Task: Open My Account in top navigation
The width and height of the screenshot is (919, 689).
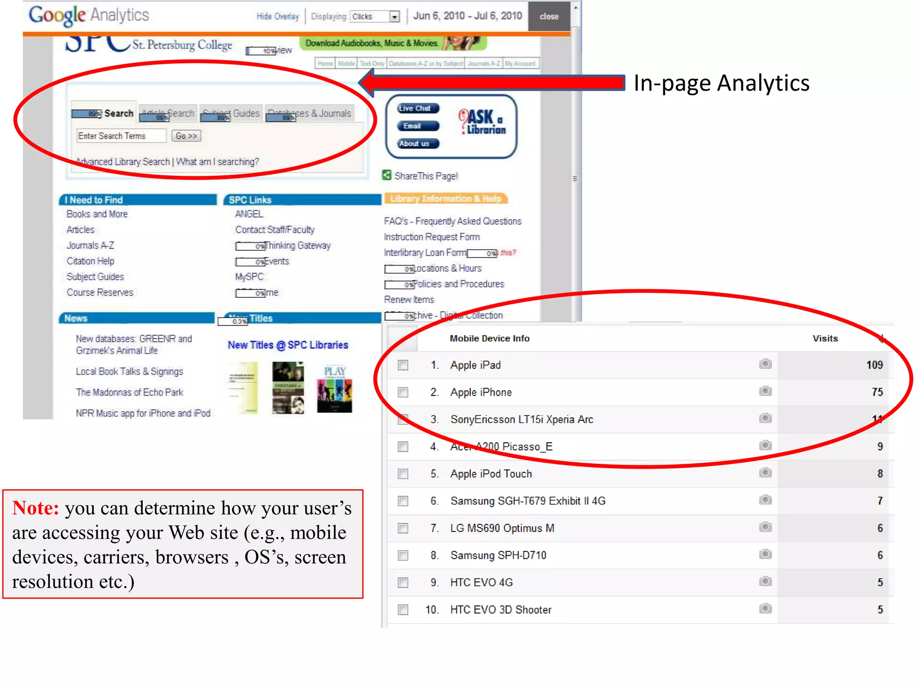Action: pyautogui.click(x=520, y=64)
